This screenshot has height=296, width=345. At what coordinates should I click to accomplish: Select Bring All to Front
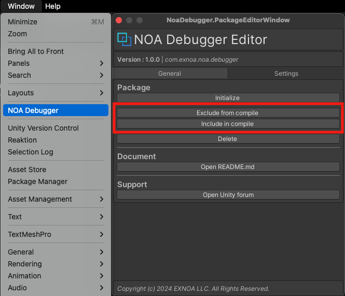56,51
